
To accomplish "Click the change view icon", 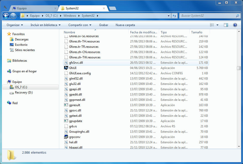I will [x=212, y=25].
